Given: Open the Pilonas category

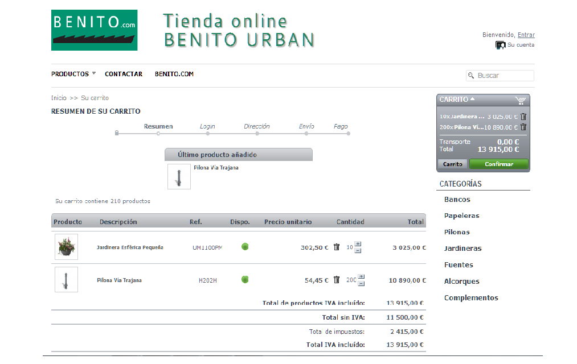Looking at the screenshot, I should 457,232.
